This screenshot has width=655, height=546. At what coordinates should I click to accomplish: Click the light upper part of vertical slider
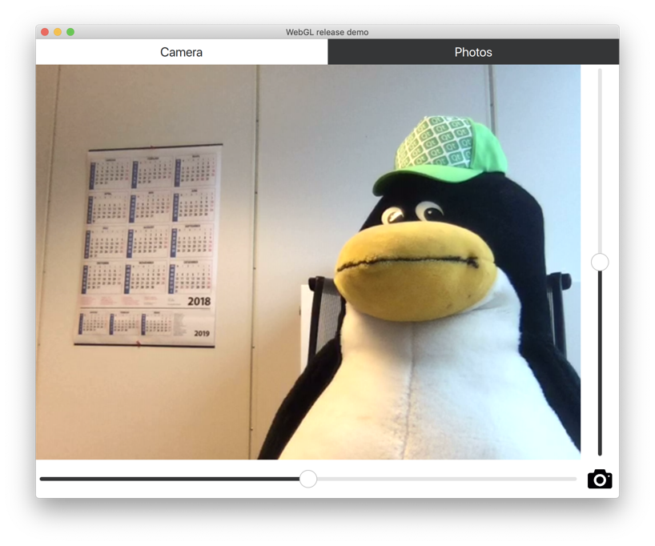600,160
